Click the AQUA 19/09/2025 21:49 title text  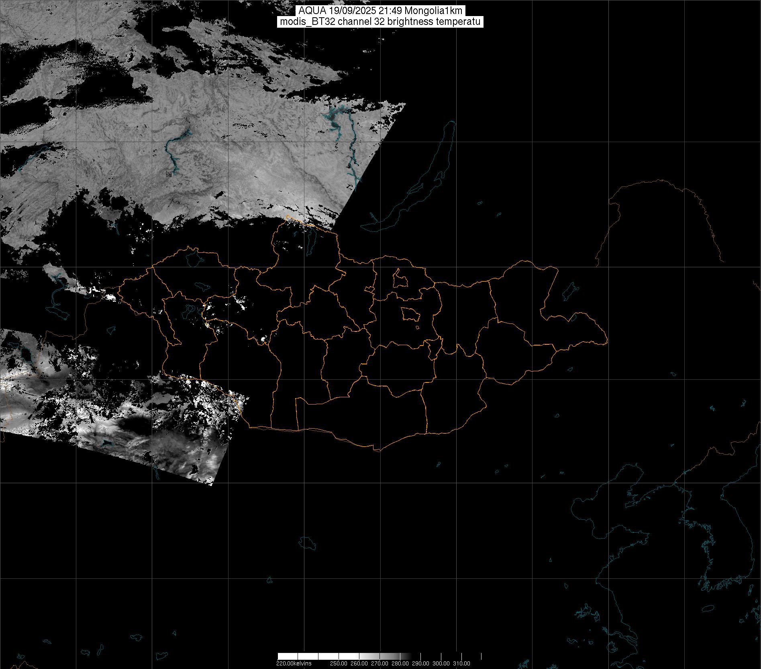point(380,11)
